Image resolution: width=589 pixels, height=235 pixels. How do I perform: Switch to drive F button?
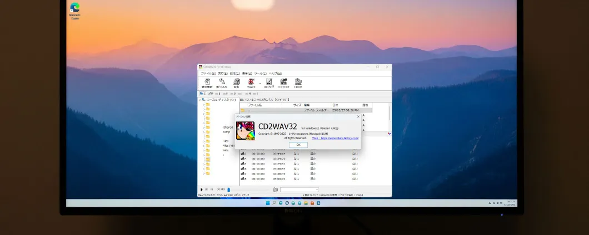click(x=225, y=94)
